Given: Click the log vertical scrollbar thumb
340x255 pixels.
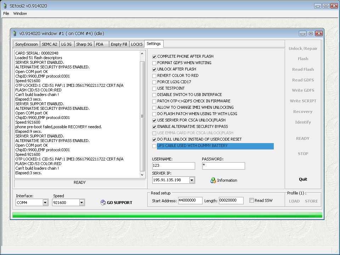Looking at the screenshot, I should coord(142,116).
